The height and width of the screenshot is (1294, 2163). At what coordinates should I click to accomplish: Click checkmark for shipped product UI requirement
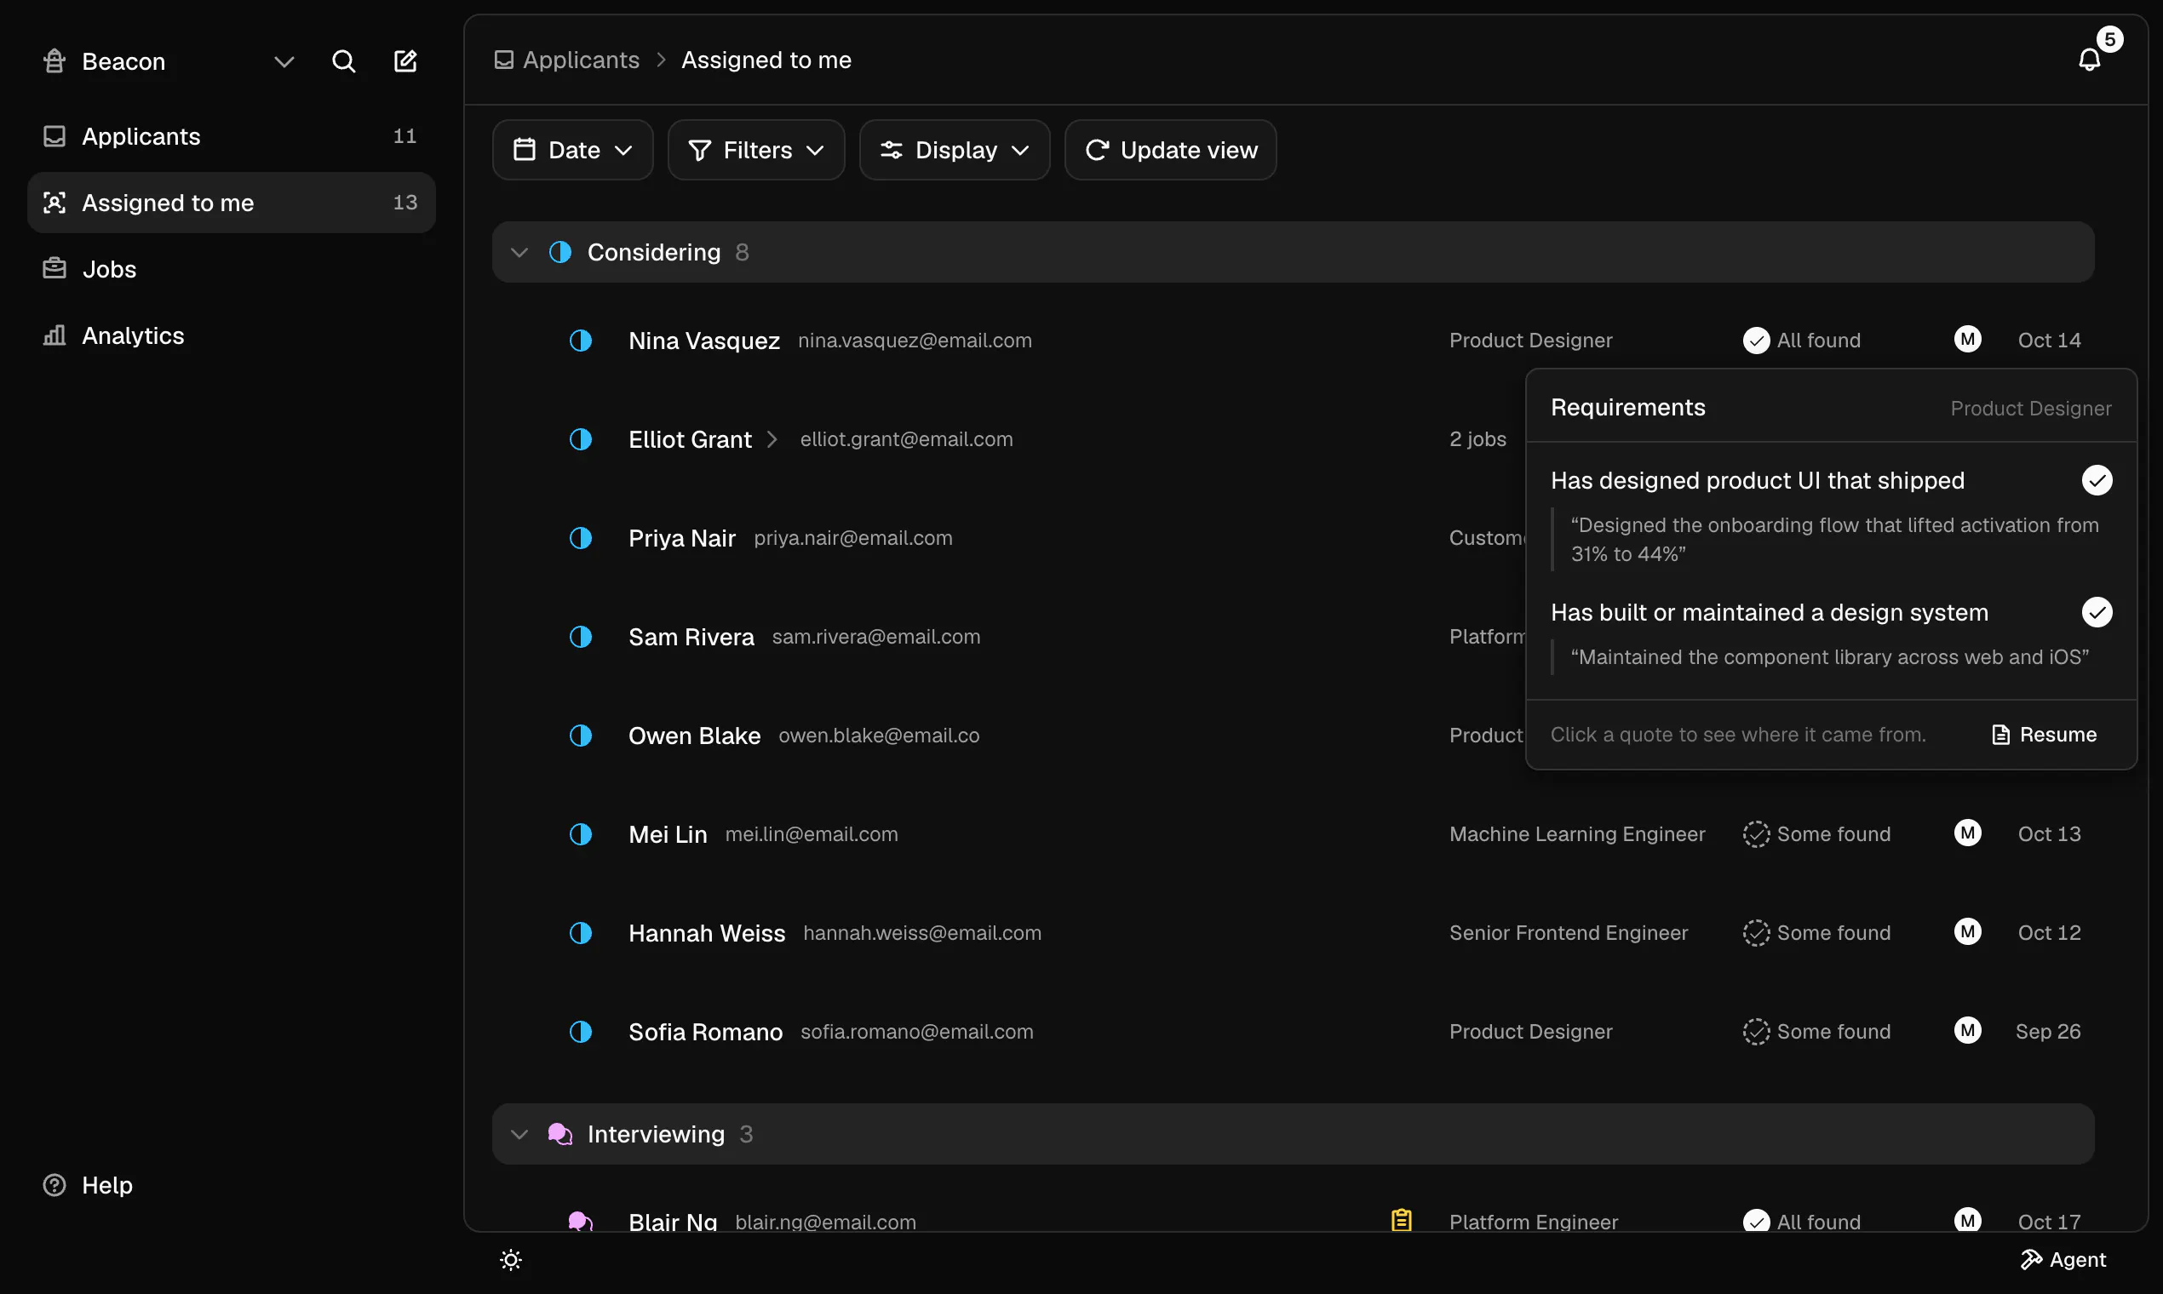[2097, 480]
